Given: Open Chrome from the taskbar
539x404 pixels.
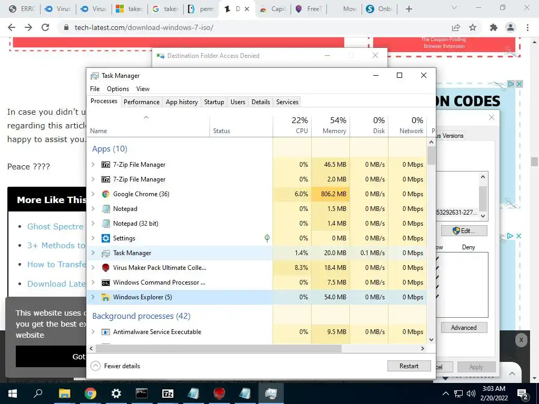Looking at the screenshot, I should [x=90, y=393].
